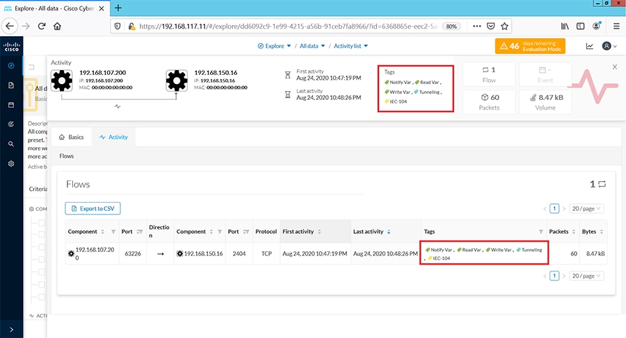Screen dimensions: 626x338
Task: Click the 80% zoom level indicator
Action: tap(451, 26)
